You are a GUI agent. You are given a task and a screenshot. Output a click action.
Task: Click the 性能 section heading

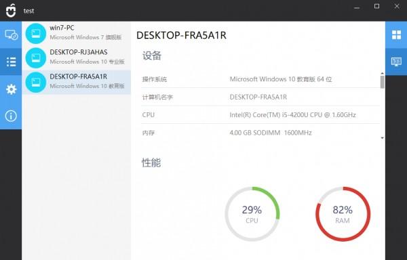[x=151, y=162]
